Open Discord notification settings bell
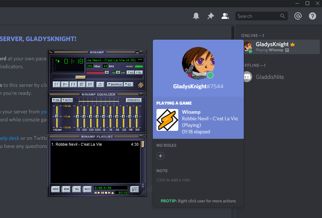 pos(196,16)
